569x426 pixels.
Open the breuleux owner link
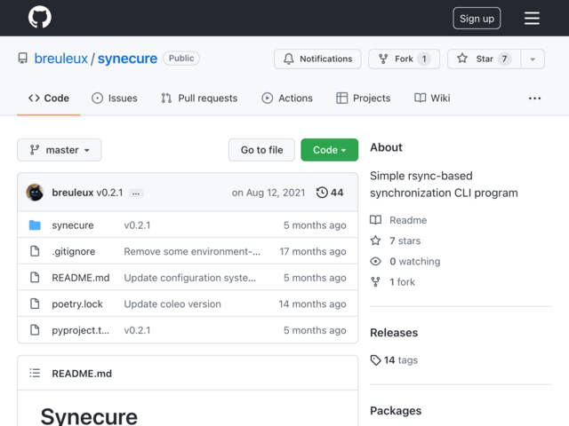click(x=61, y=59)
